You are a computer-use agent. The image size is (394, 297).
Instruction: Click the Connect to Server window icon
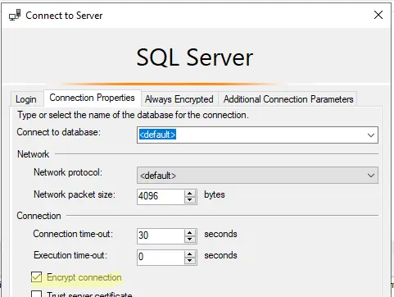pyautogui.click(x=15, y=15)
